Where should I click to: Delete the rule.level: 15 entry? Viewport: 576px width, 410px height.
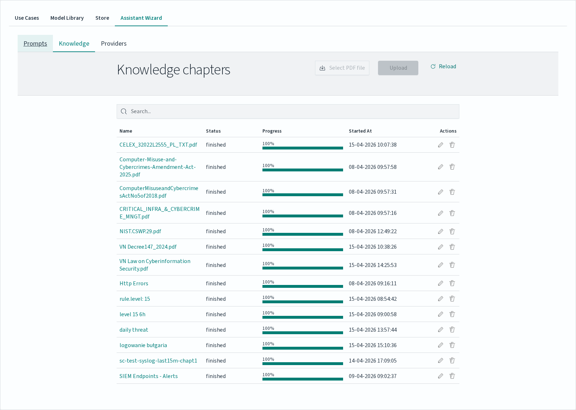pos(452,299)
